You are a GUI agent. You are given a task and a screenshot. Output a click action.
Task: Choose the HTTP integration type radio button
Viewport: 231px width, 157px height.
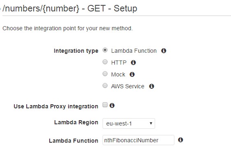point(105,62)
